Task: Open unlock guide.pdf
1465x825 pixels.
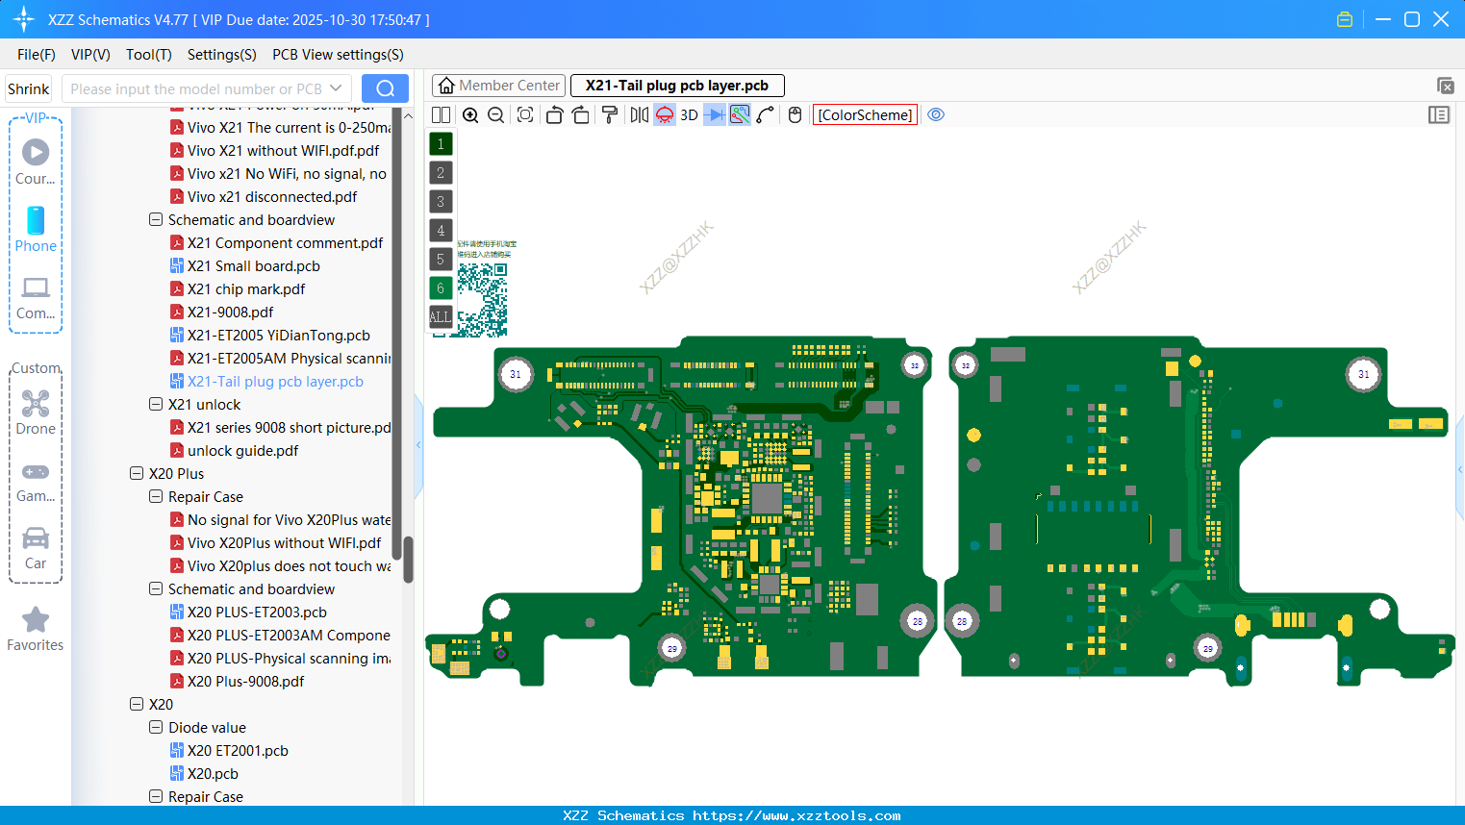Action: 243,451
